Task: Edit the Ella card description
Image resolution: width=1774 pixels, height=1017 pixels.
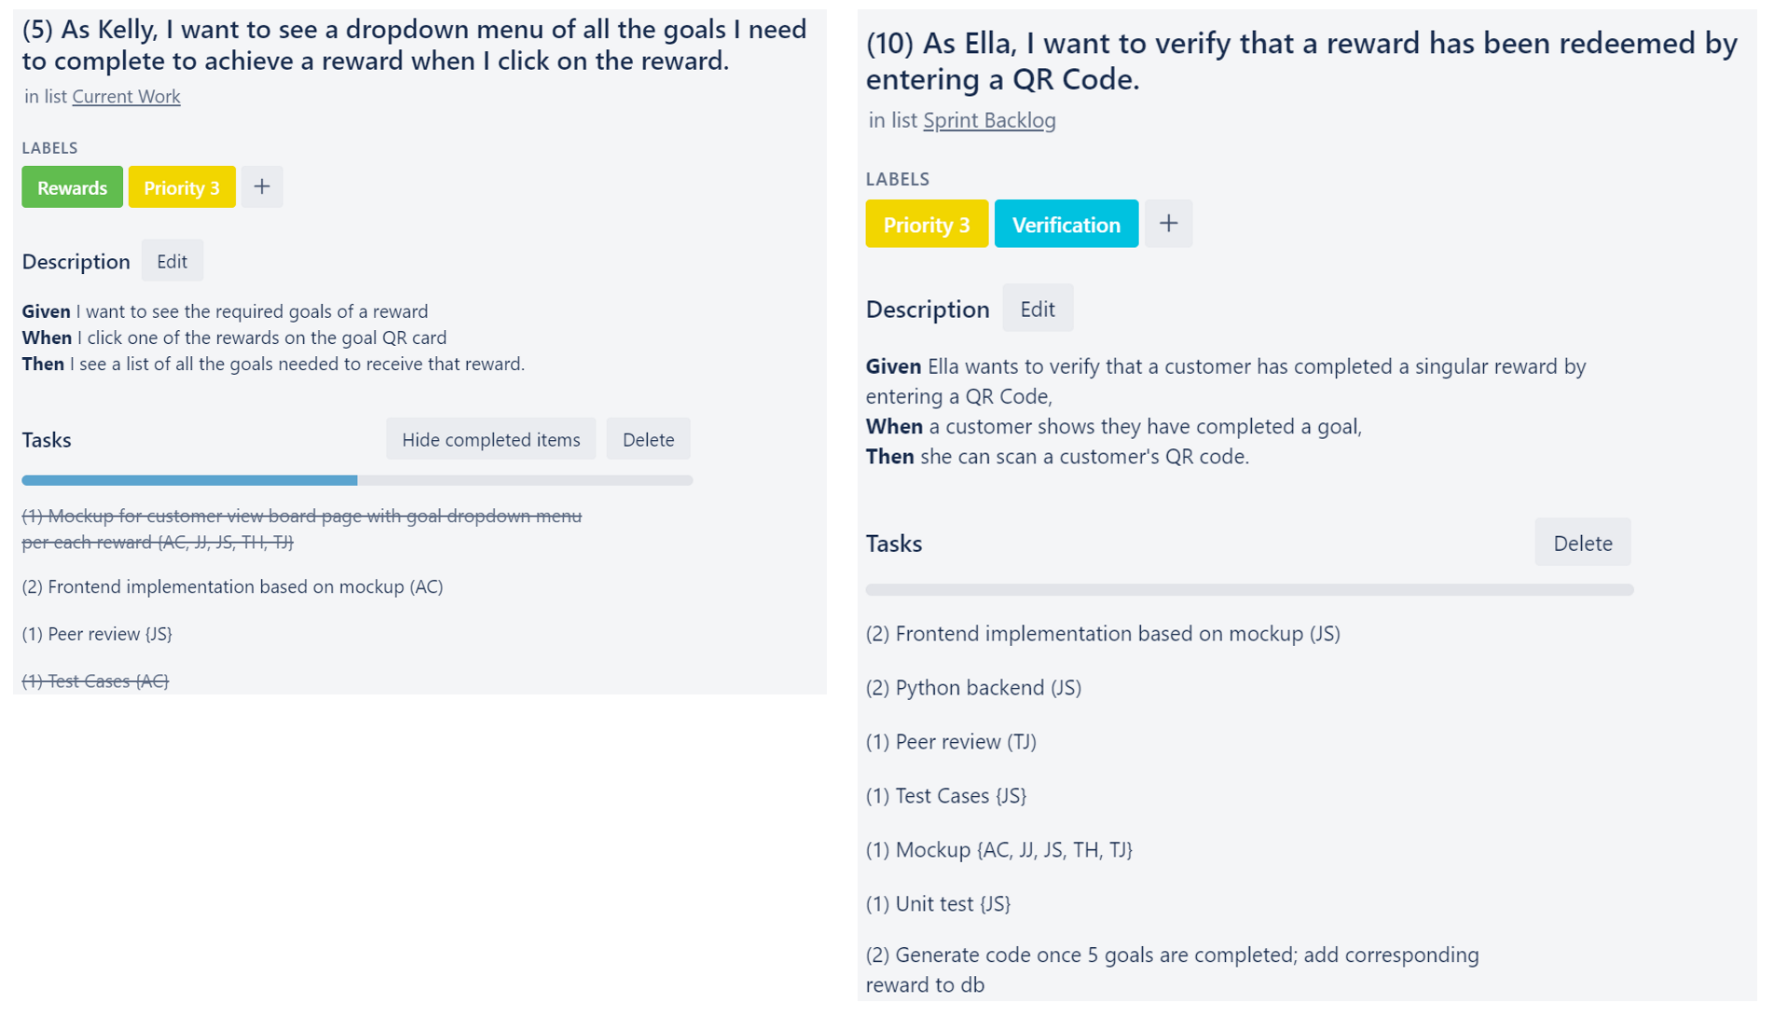Action: (x=1038, y=309)
